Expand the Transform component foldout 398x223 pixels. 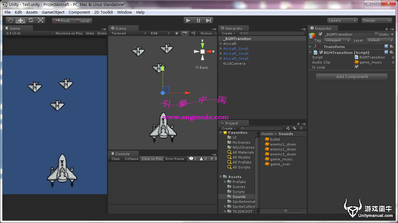pyautogui.click(x=310, y=47)
